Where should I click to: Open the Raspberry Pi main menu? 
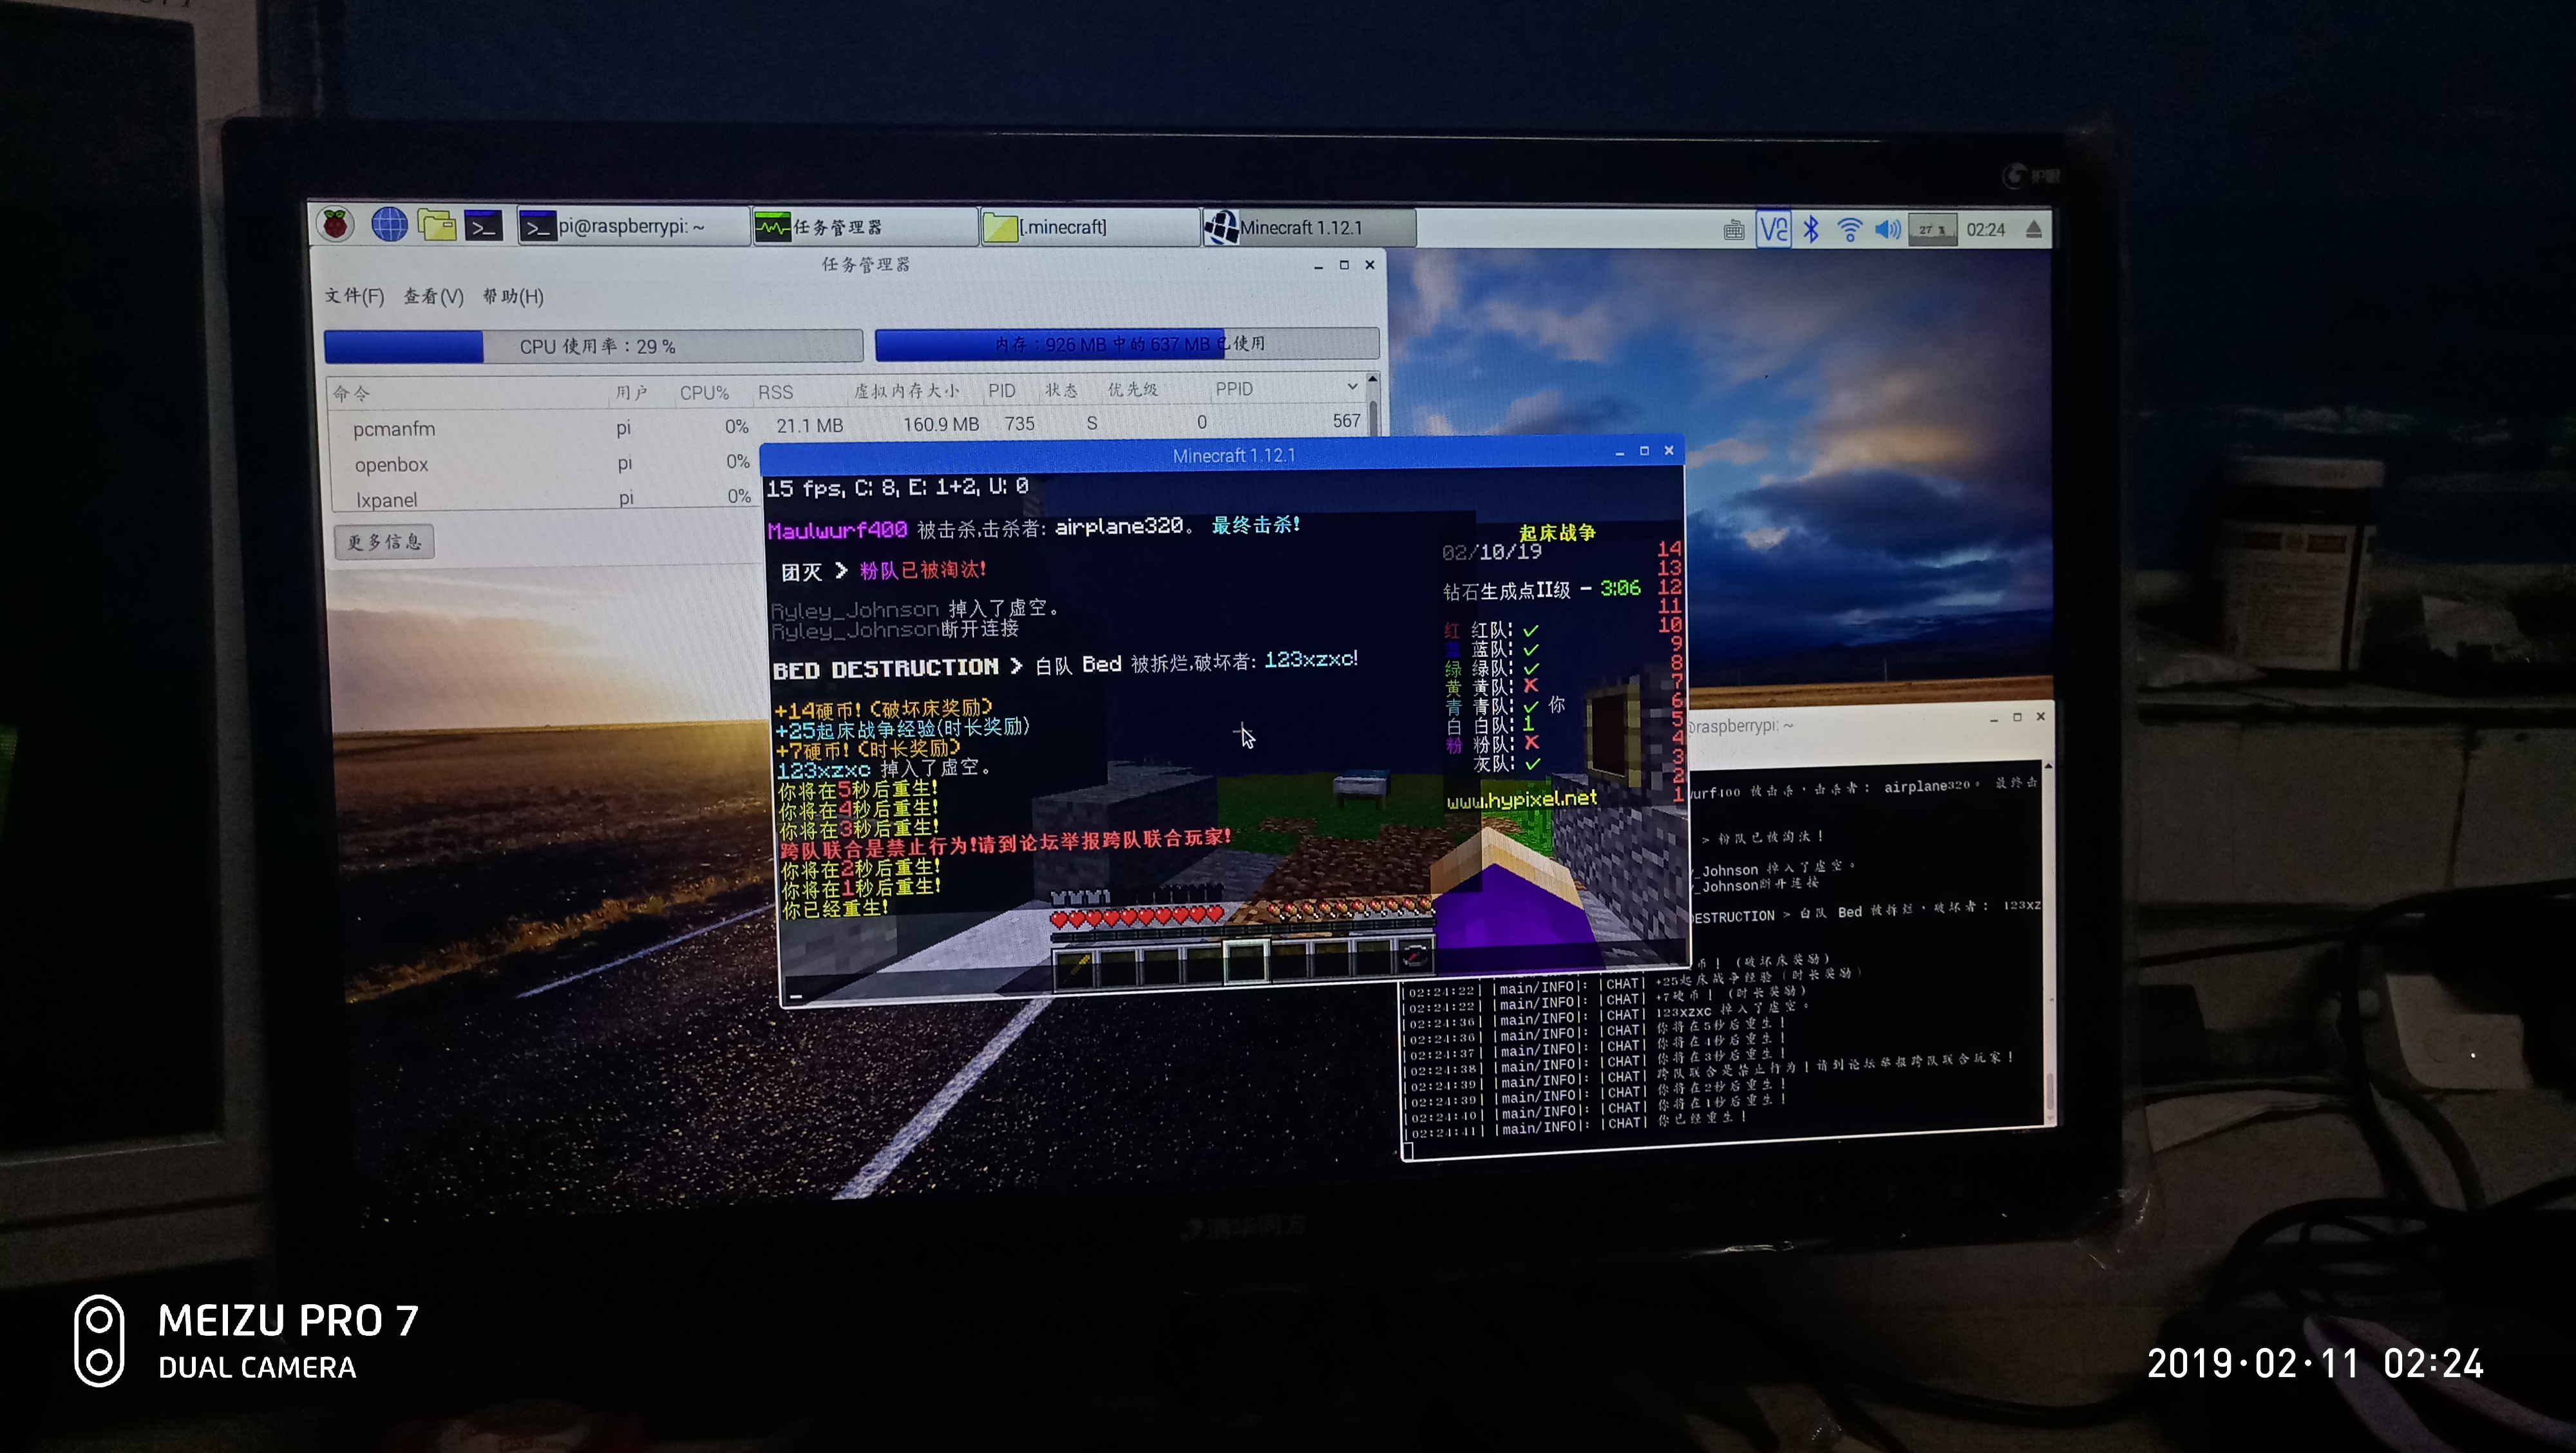336,224
